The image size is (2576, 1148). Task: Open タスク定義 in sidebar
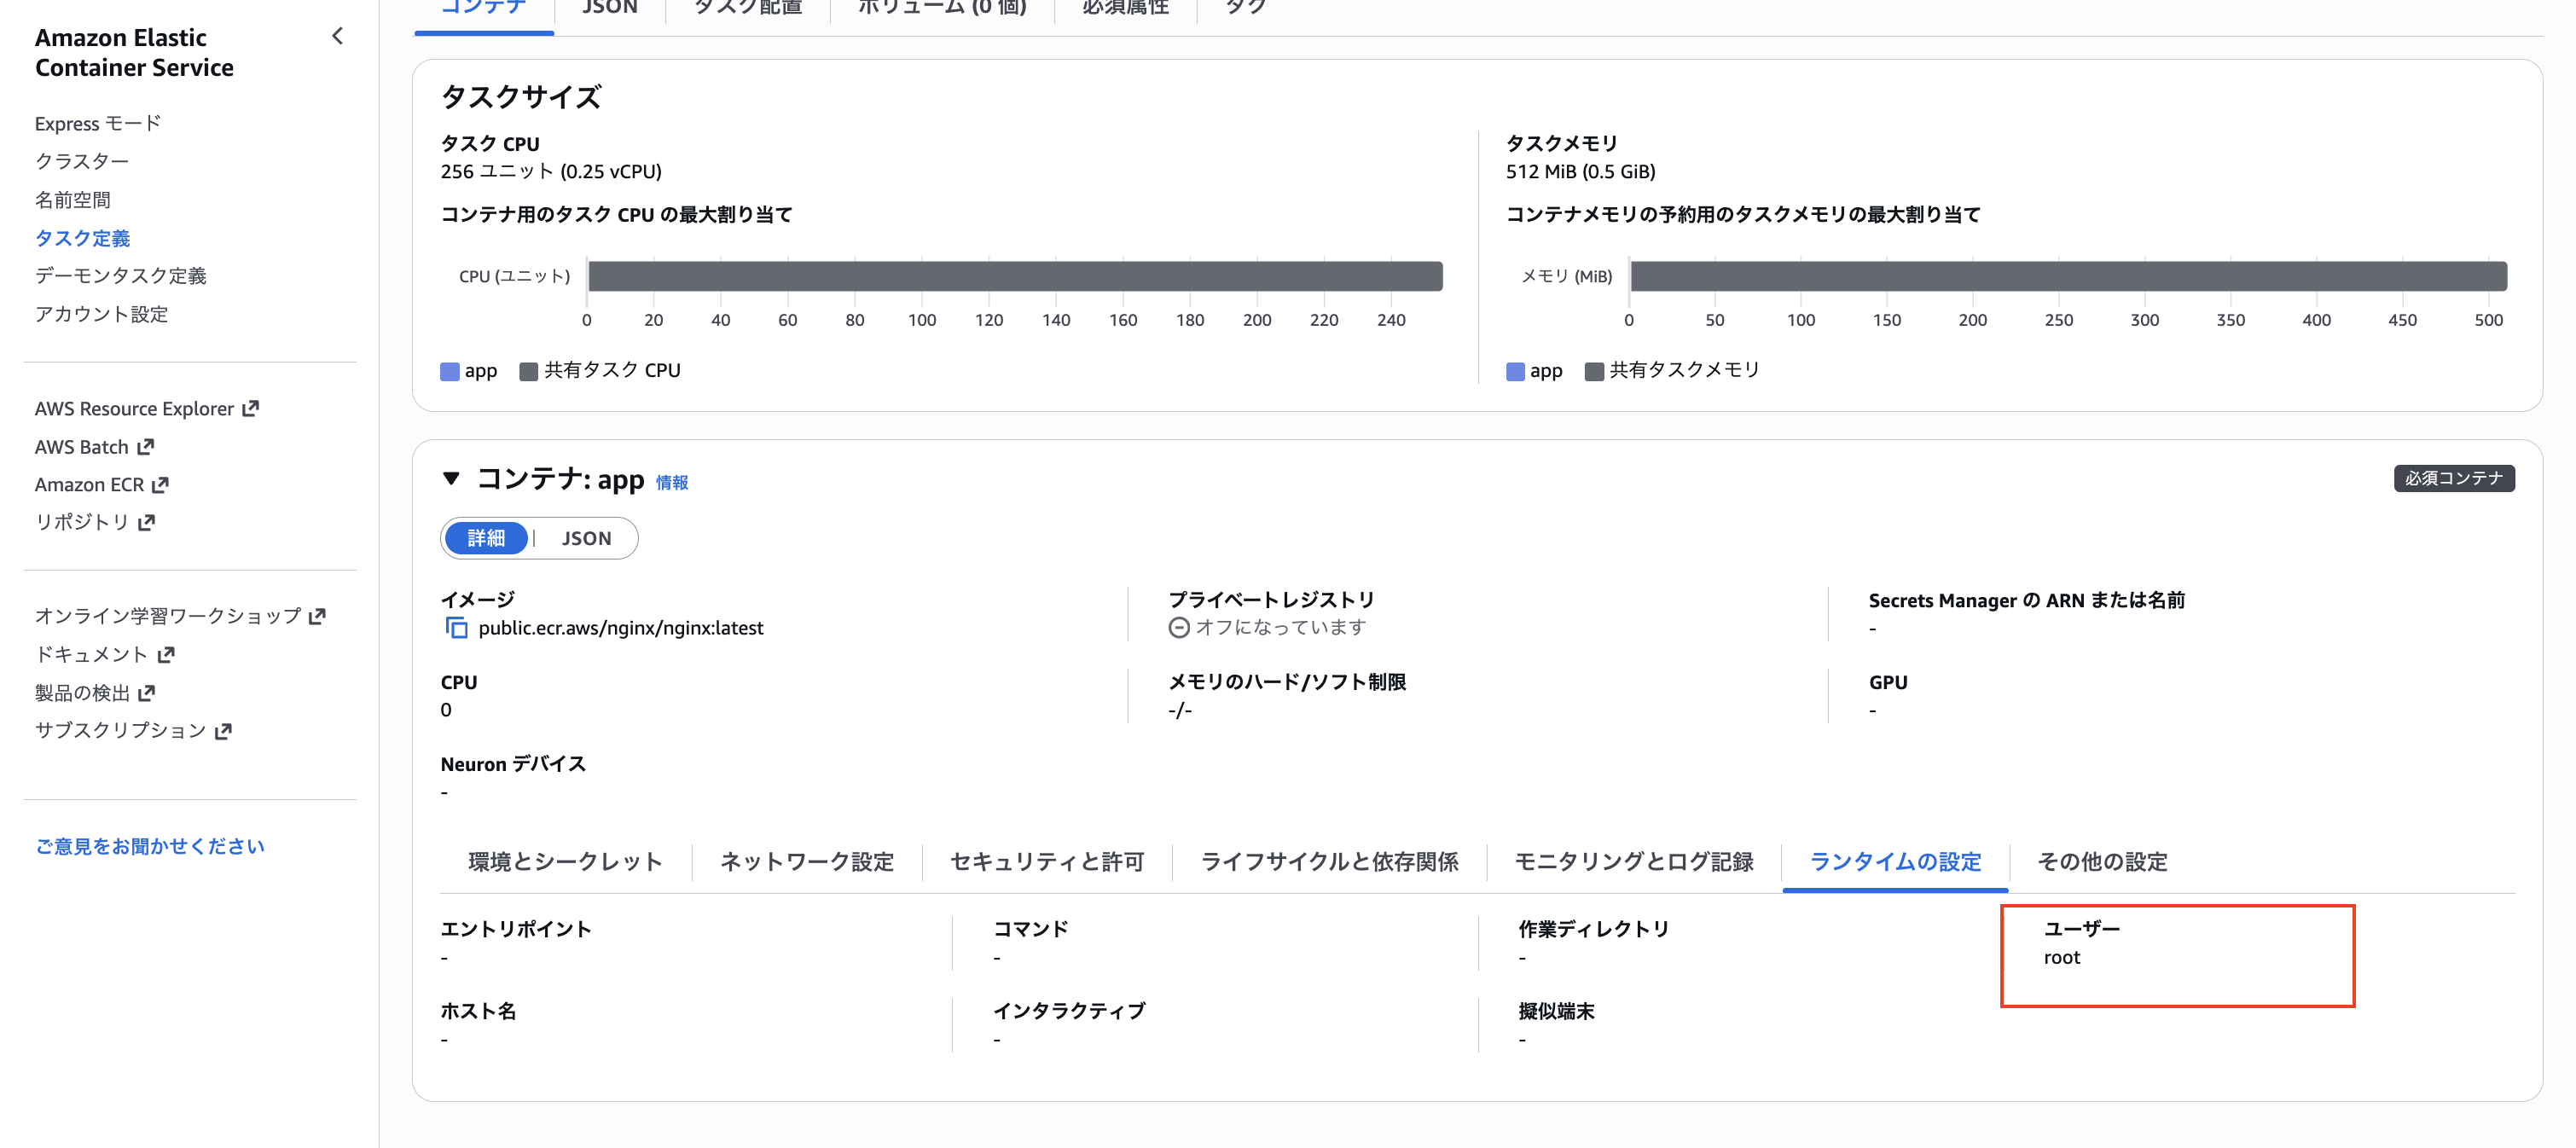coord(83,237)
